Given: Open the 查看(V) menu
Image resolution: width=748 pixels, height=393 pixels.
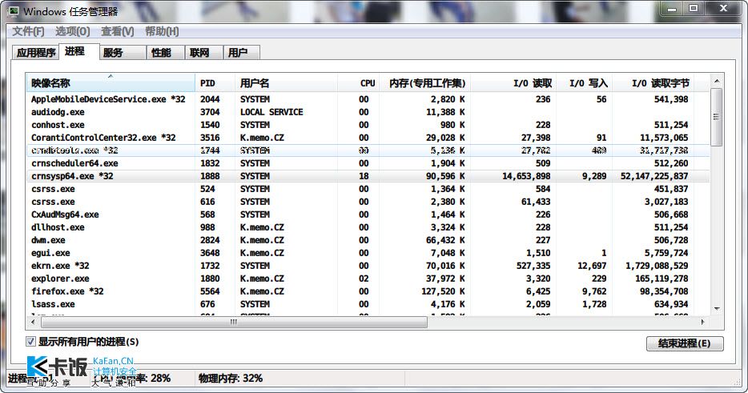Looking at the screenshot, I should tap(118, 31).
